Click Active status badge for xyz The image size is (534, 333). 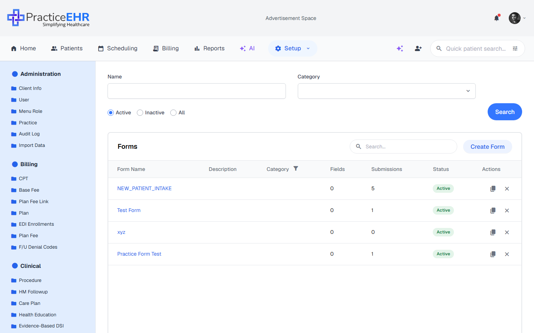tap(443, 232)
